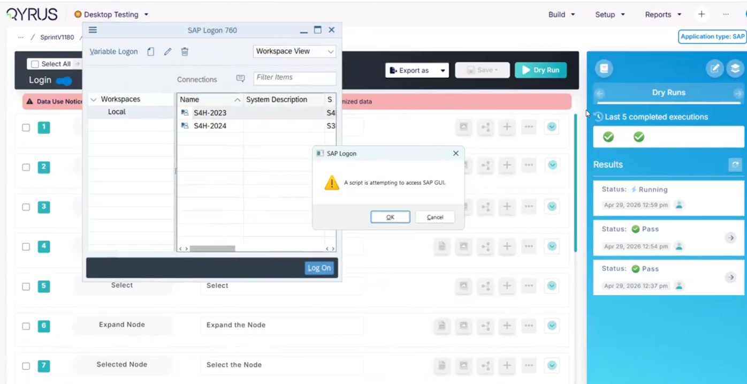
Task: Click the SprintV1180 breadcrumb
Action: 57,37
